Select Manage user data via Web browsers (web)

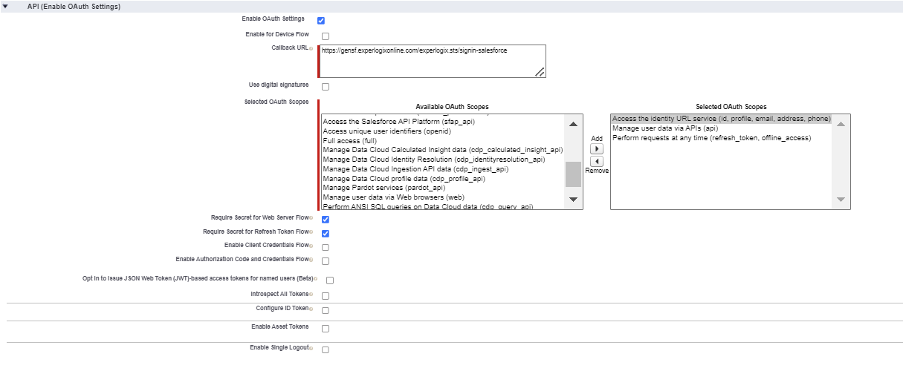[443, 198]
